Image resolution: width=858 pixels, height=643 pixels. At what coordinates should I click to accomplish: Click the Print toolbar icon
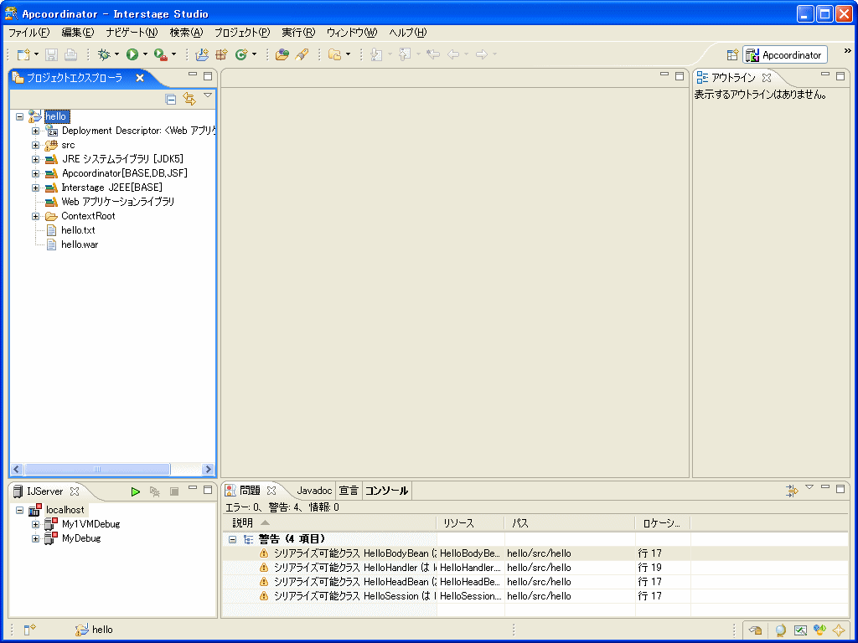coord(70,54)
